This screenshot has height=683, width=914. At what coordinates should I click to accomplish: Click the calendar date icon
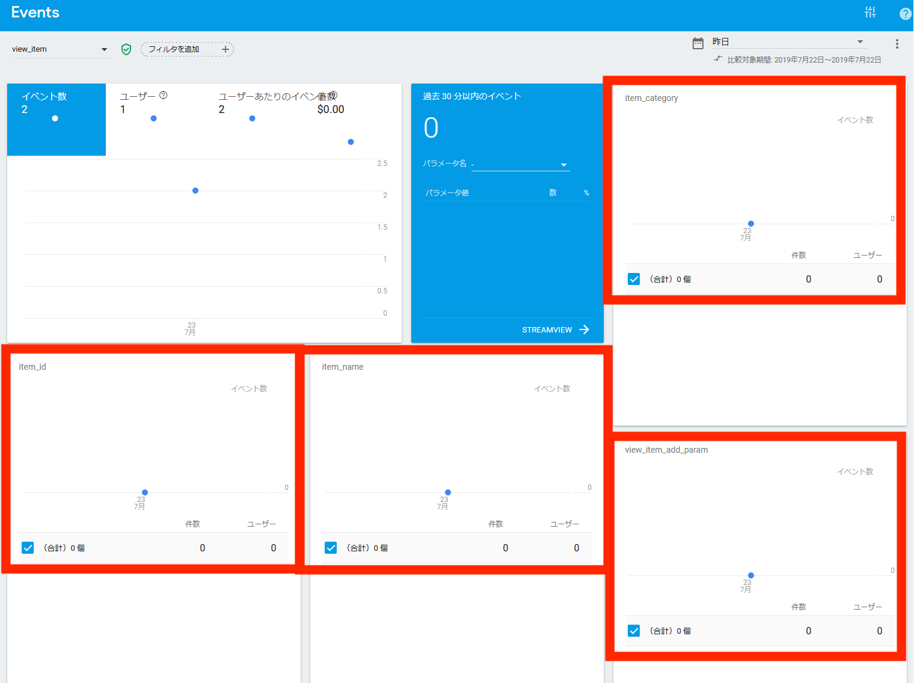coord(698,43)
